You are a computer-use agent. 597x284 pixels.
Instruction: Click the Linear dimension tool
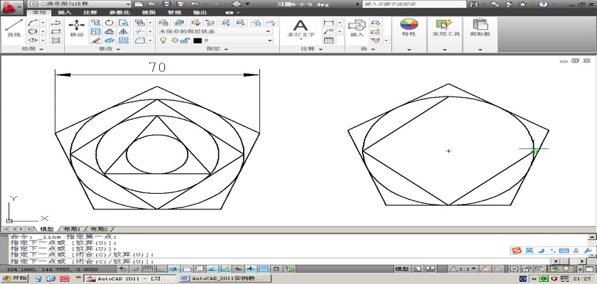328,23
